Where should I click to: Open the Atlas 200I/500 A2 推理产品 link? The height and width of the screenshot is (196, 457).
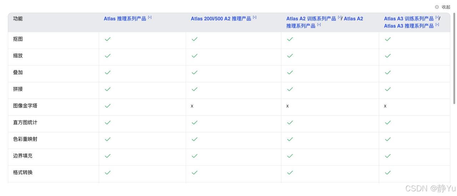click(x=221, y=19)
